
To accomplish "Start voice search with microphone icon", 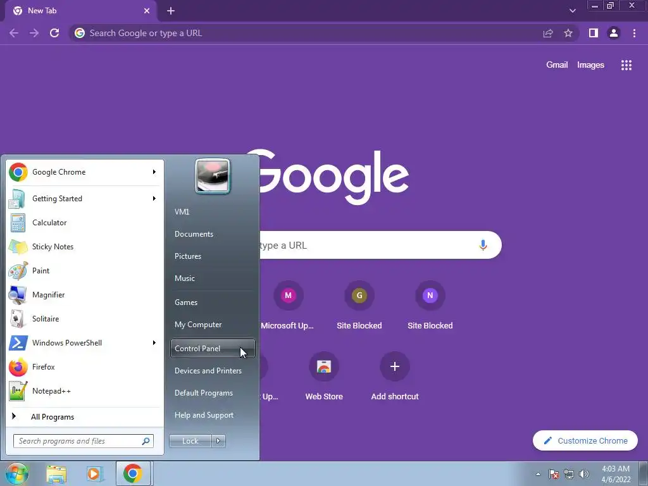I will pos(483,245).
